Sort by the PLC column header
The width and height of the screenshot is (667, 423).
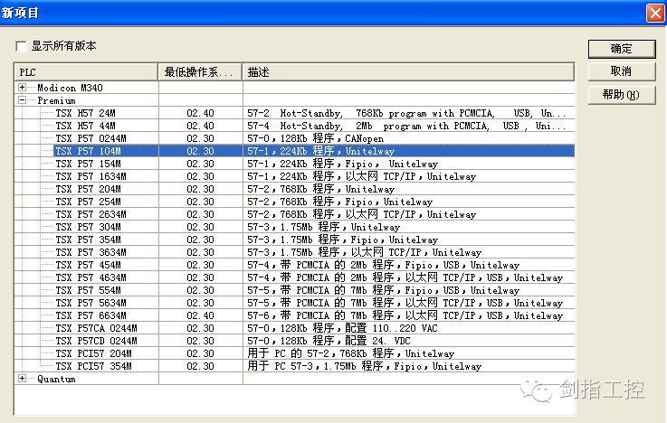coord(86,72)
